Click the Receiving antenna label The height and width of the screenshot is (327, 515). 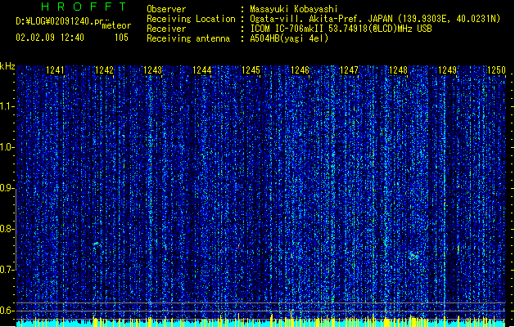pyautogui.click(x=188, y=38)
